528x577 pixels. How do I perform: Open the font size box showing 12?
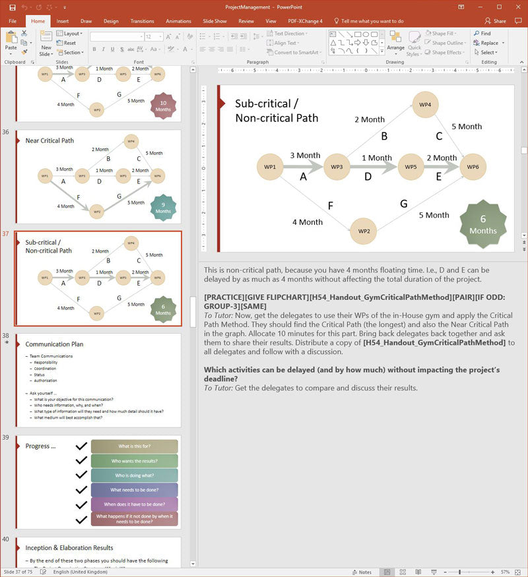point(154,37)
